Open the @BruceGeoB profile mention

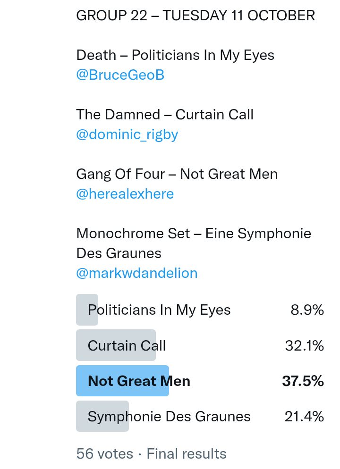point(120,75)
